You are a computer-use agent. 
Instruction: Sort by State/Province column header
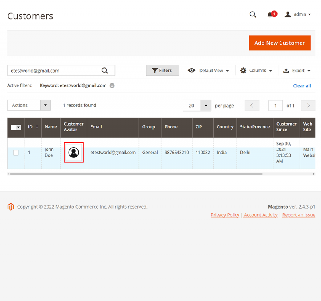coord(255,127)
